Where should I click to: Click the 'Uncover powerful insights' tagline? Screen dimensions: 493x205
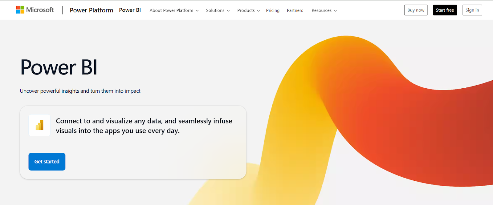[80, 91]
